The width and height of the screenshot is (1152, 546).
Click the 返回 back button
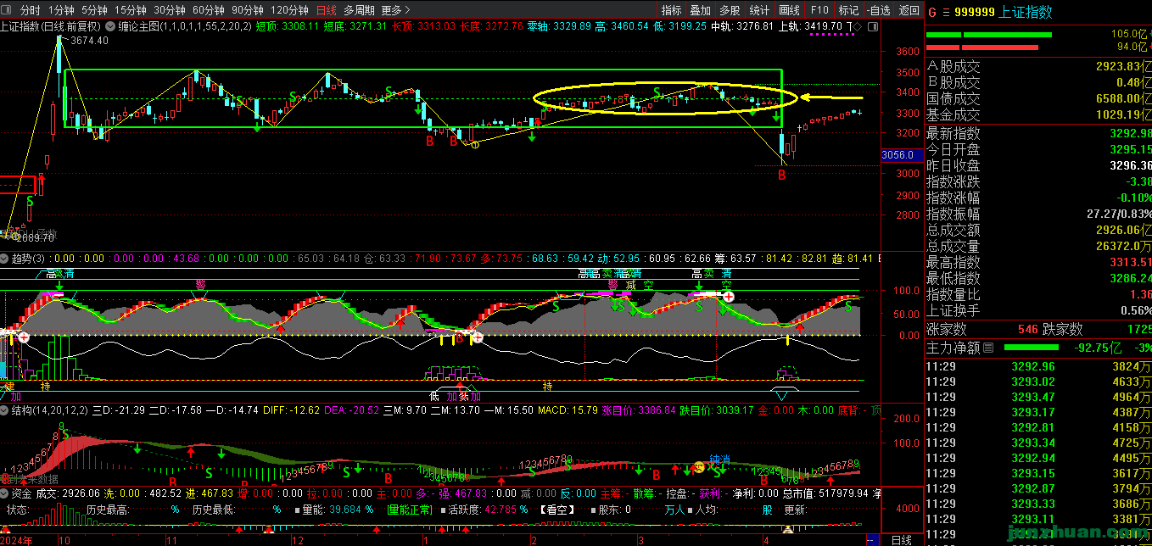click(909, 10)
